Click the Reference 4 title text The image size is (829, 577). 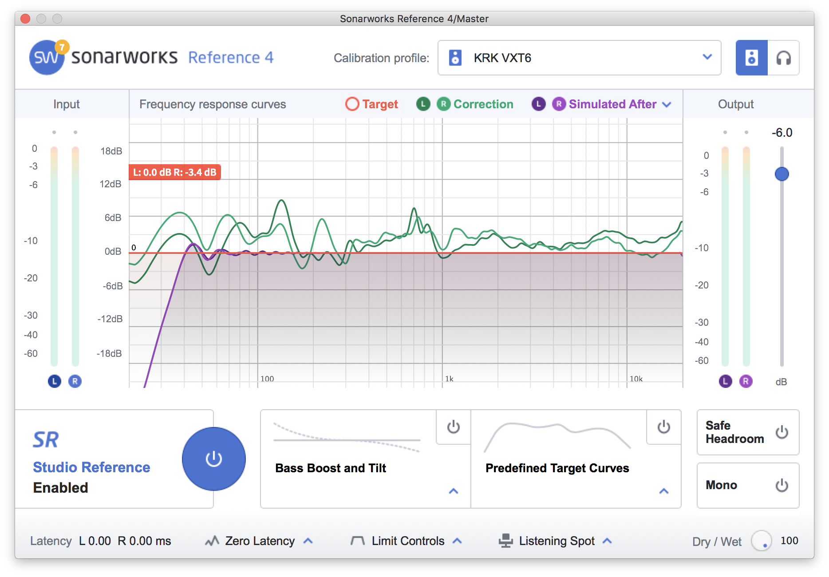231,58
